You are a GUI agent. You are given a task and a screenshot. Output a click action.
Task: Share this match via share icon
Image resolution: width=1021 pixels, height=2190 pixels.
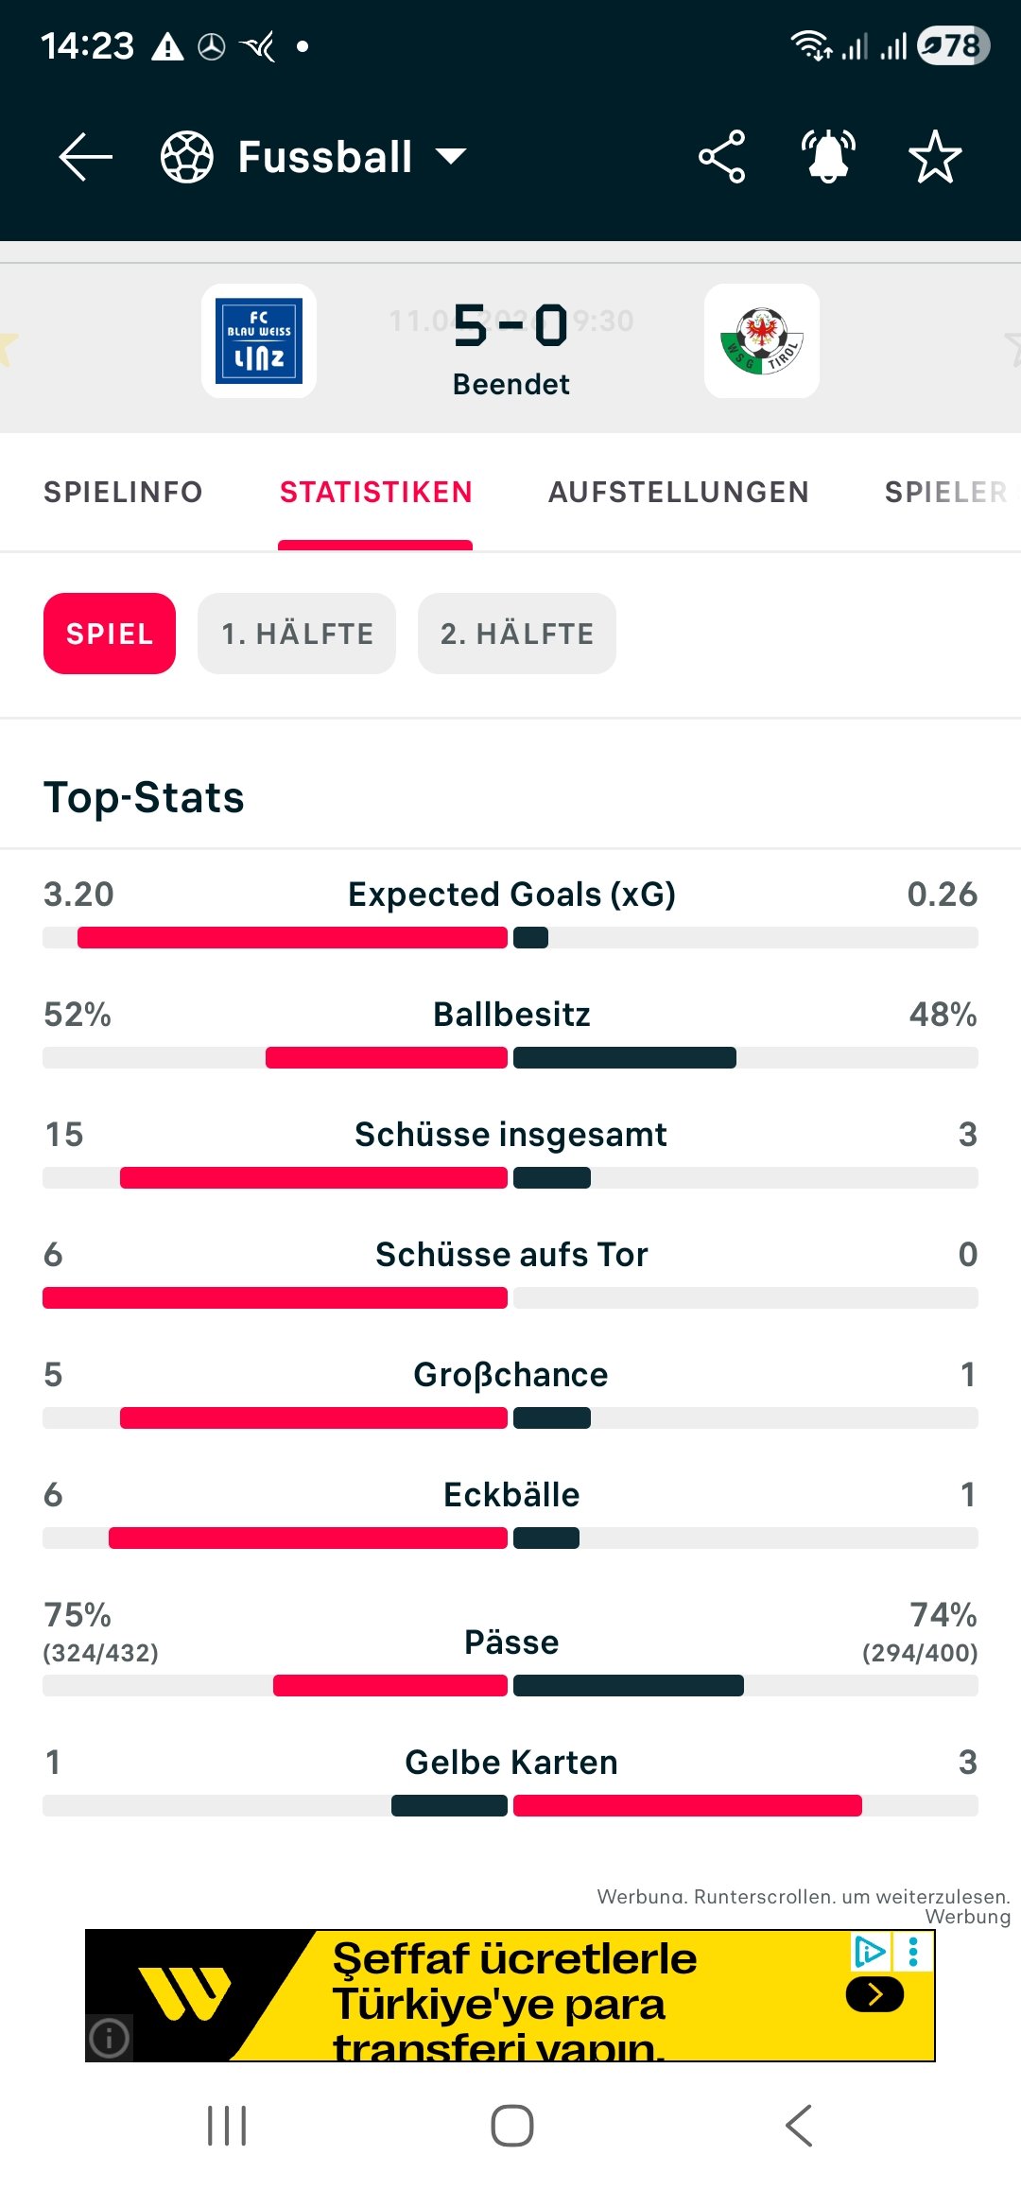(722, 157)
